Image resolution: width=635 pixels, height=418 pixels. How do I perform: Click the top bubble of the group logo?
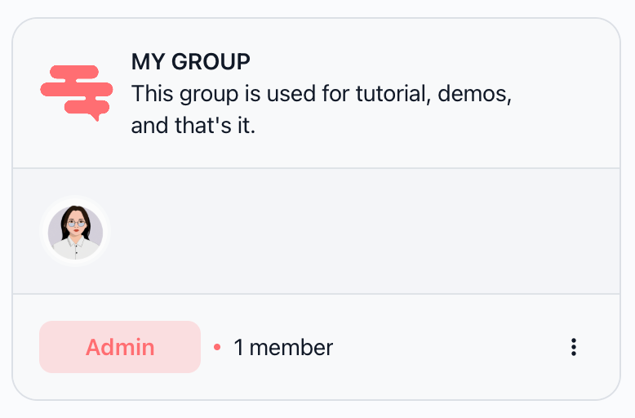(x=74, y=72)
